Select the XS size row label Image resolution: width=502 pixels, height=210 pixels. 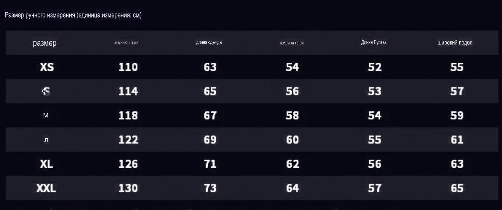tap(47, 67)
